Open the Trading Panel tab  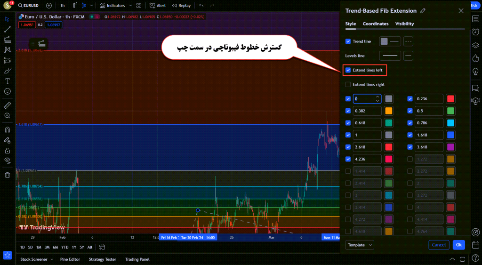(137, 259)
